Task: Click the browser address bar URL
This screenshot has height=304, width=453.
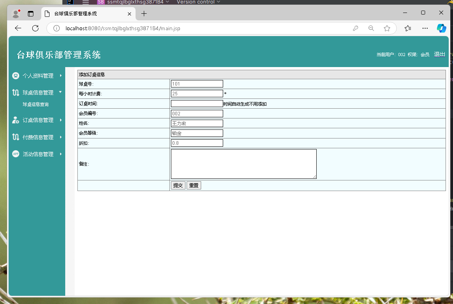Action: click(x=123, y=28)
